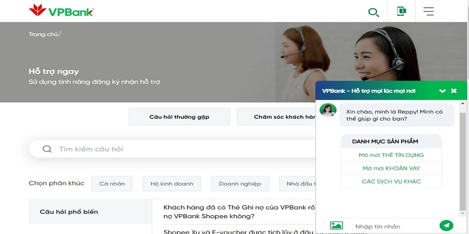Open the header search magnifier icon
Screen dimensions: 469x234
click(x=373, y=12)
